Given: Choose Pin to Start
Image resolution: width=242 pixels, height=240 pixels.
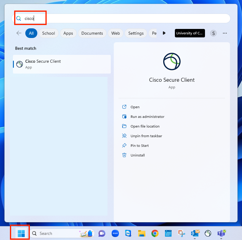Looking at the screenshot, I should (x=140, y=146).
